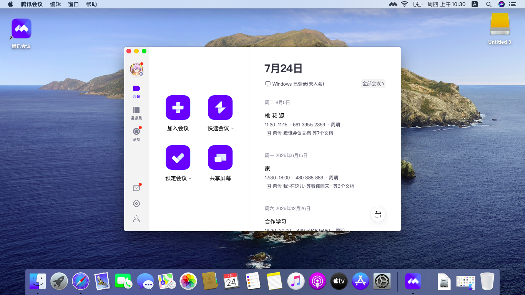Open Launchpad in the Dock
525x295 pixels.
(59, 282)
